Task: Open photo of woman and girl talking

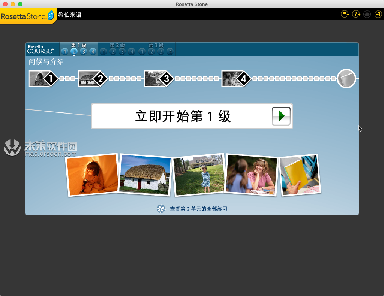Action: tap(251, 175)
